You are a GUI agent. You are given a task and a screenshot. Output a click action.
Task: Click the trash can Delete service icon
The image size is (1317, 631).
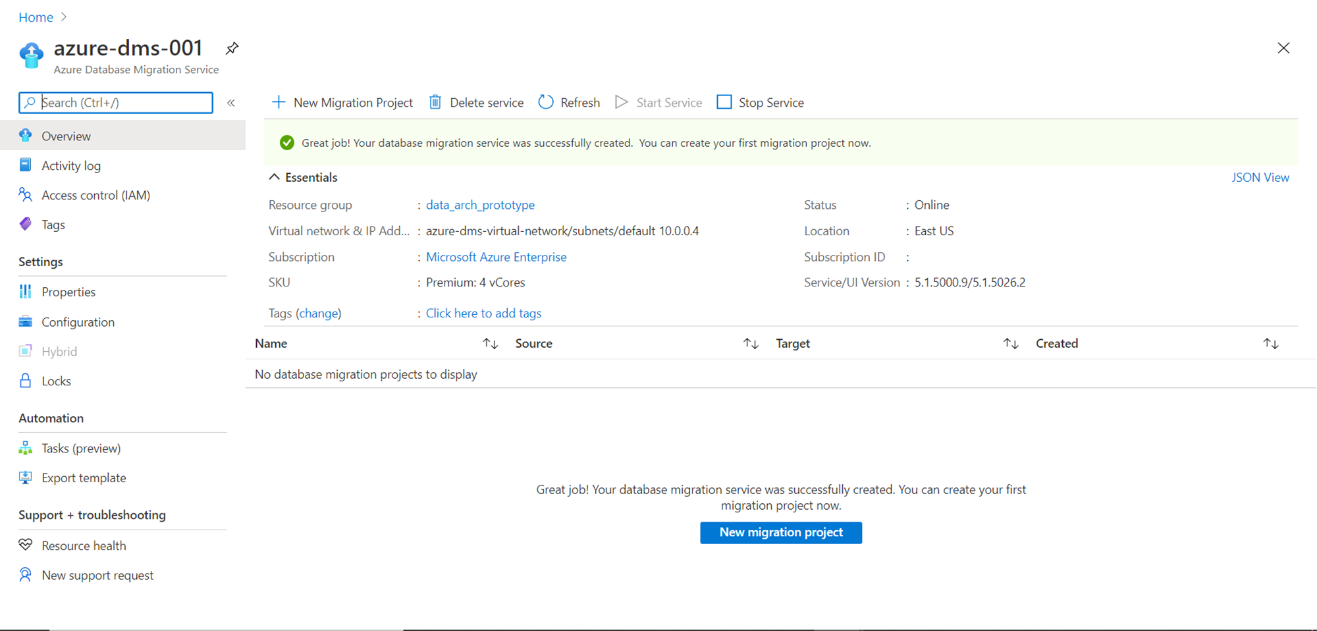(x=435, y=102)
